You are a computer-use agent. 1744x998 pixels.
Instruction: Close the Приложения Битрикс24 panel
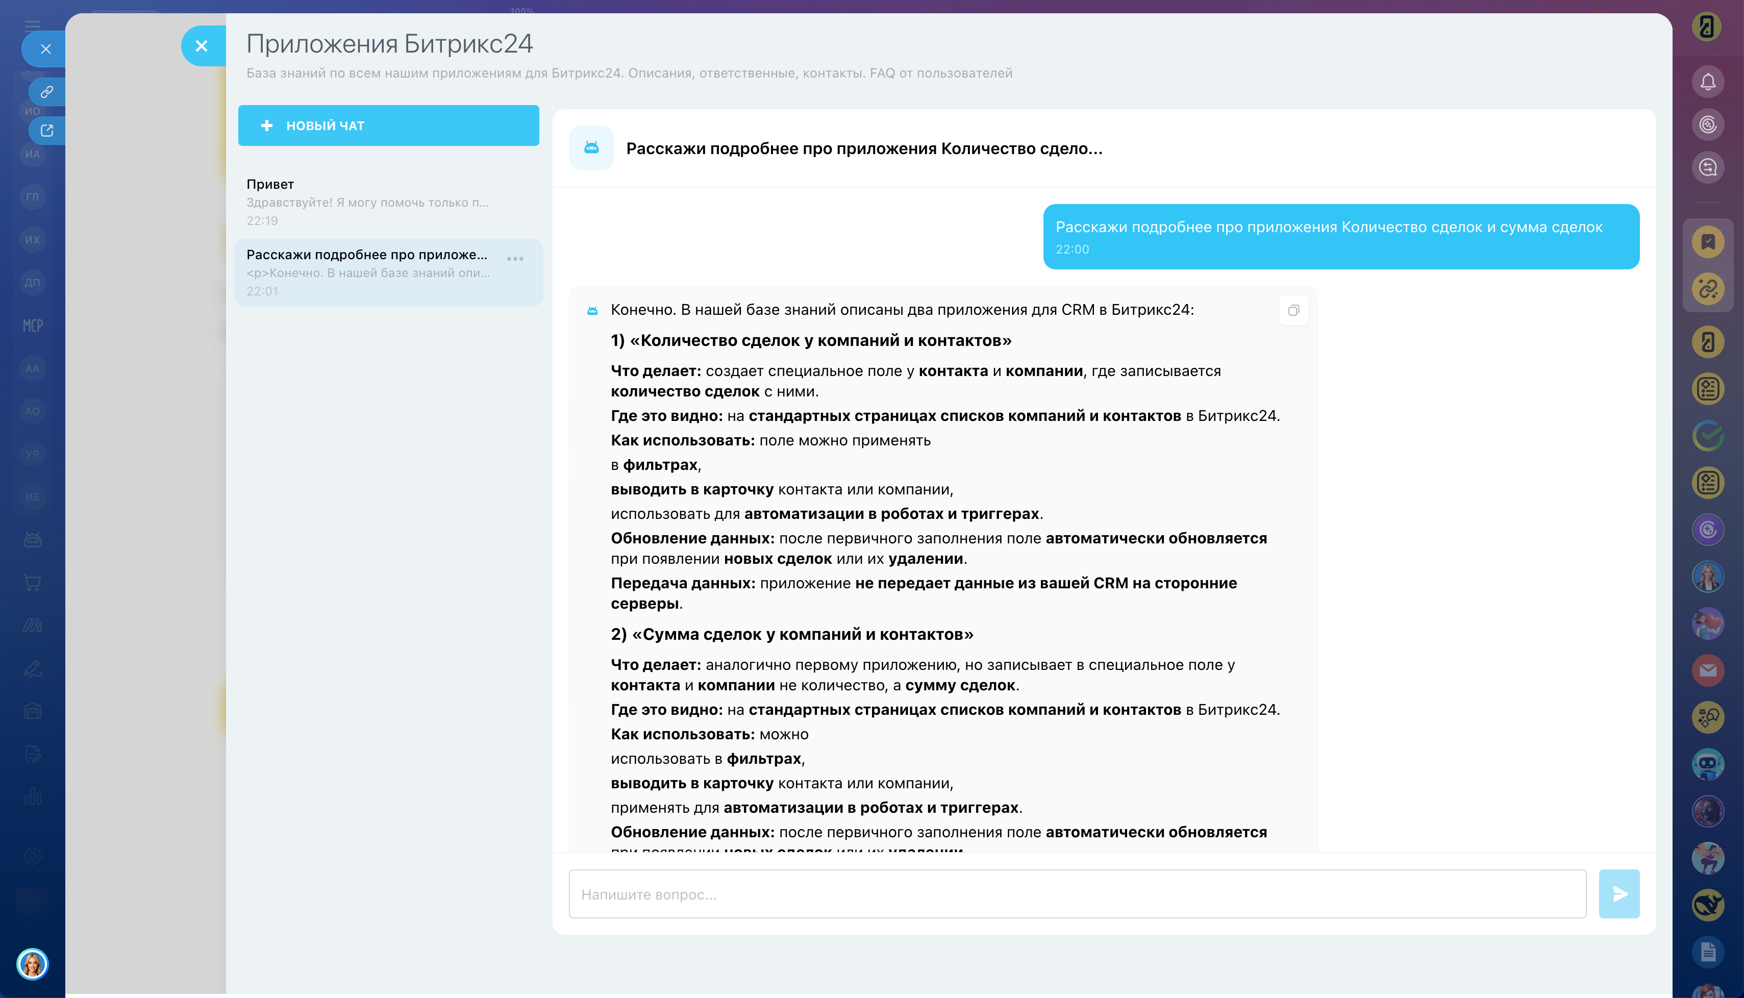coord(202,46)
